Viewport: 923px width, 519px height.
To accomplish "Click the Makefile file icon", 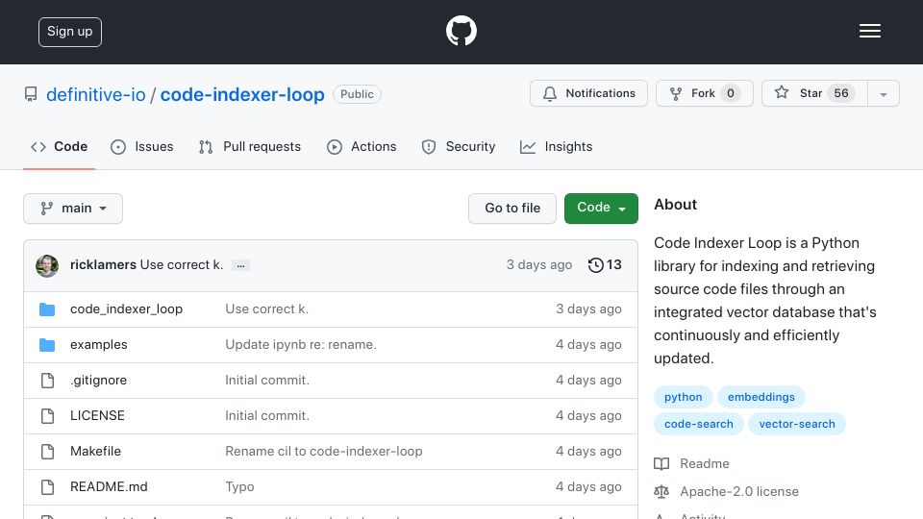I will point(48,452).
